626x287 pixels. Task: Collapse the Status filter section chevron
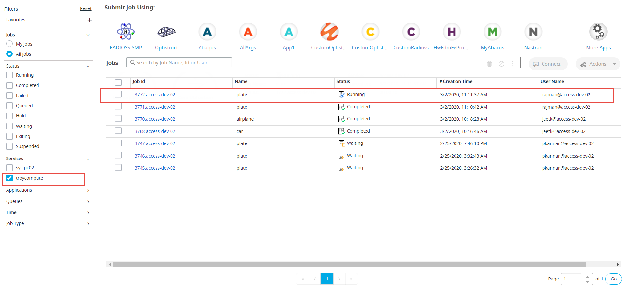point(88,67)
